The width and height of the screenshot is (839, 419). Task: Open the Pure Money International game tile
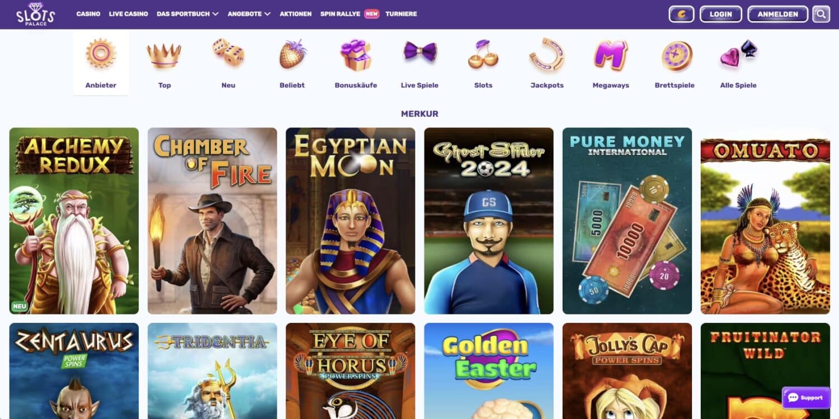coord(627,221)
